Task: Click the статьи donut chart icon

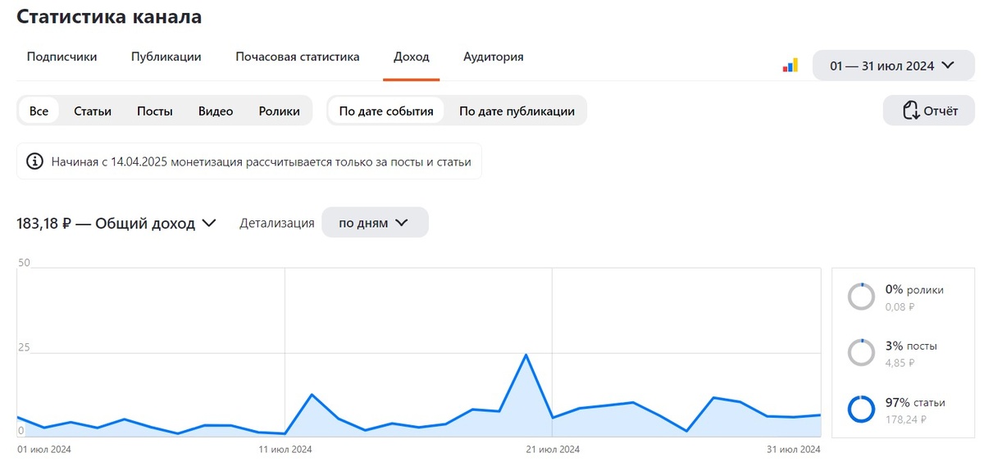Action: coord(862,409)
